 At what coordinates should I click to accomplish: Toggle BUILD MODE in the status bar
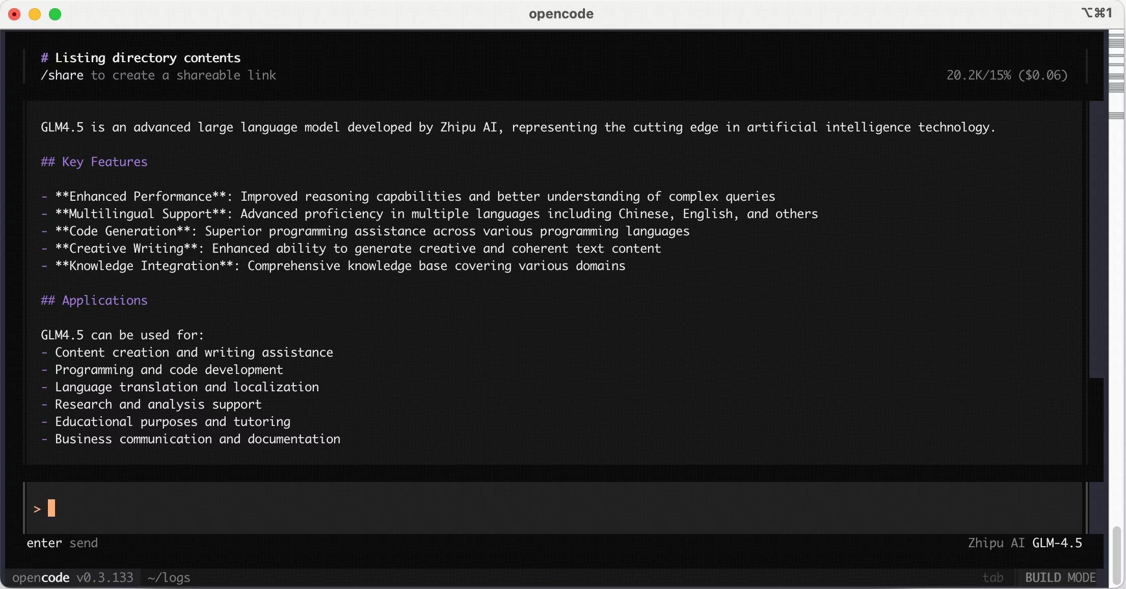pos(1060,577)
